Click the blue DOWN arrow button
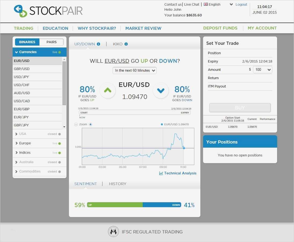The width and height of the screenshot is (294, 242). pyautogui.click(x=161, y=90)
